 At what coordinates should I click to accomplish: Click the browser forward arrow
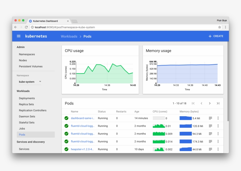point(21,27)
